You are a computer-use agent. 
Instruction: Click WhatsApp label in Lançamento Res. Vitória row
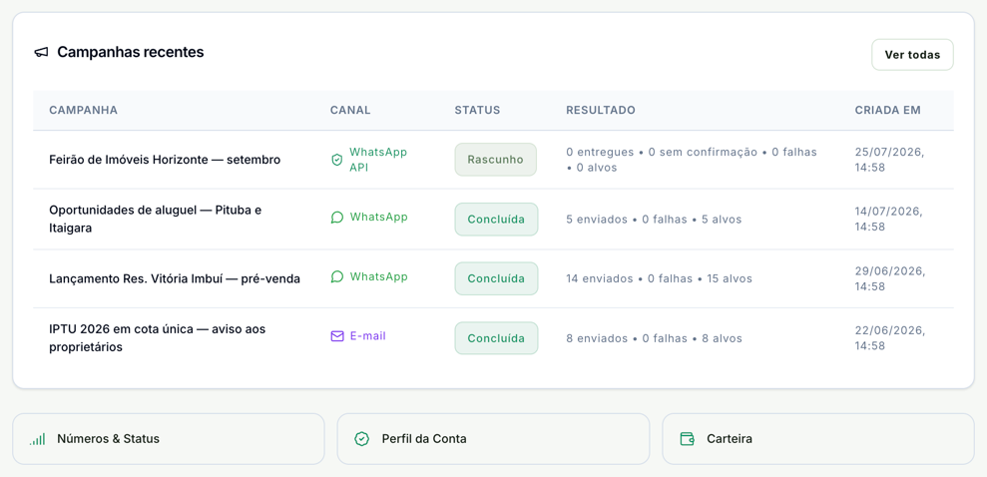pyautogui.click(x=379, y=276)
